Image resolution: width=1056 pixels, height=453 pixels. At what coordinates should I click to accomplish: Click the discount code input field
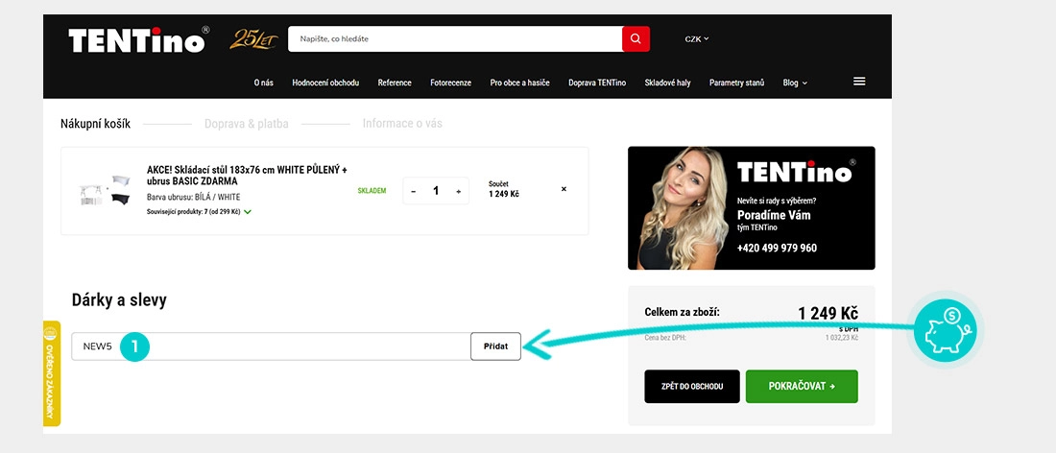click(271, 346)
